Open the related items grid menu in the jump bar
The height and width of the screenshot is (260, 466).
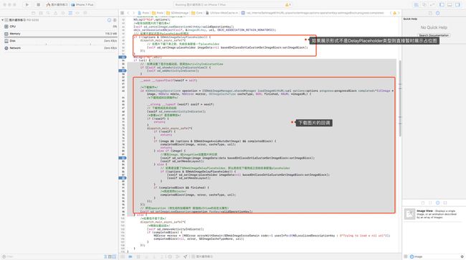pyautogui.click(x=122, y=13)
